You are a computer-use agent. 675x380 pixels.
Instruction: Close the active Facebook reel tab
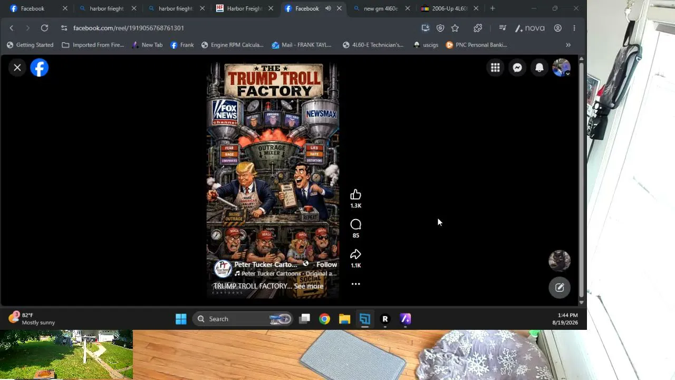click(339, 8)
